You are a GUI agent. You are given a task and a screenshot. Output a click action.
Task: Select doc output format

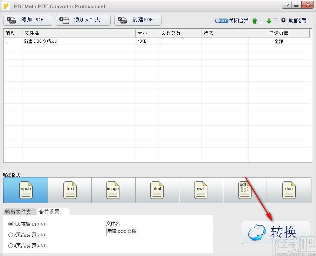point(289,190)
